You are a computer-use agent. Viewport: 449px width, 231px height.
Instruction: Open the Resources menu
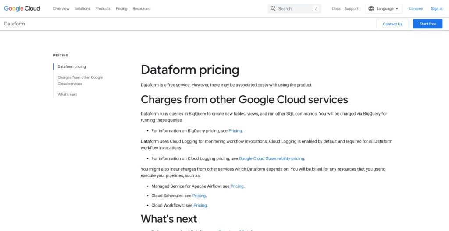click(141, 9)
